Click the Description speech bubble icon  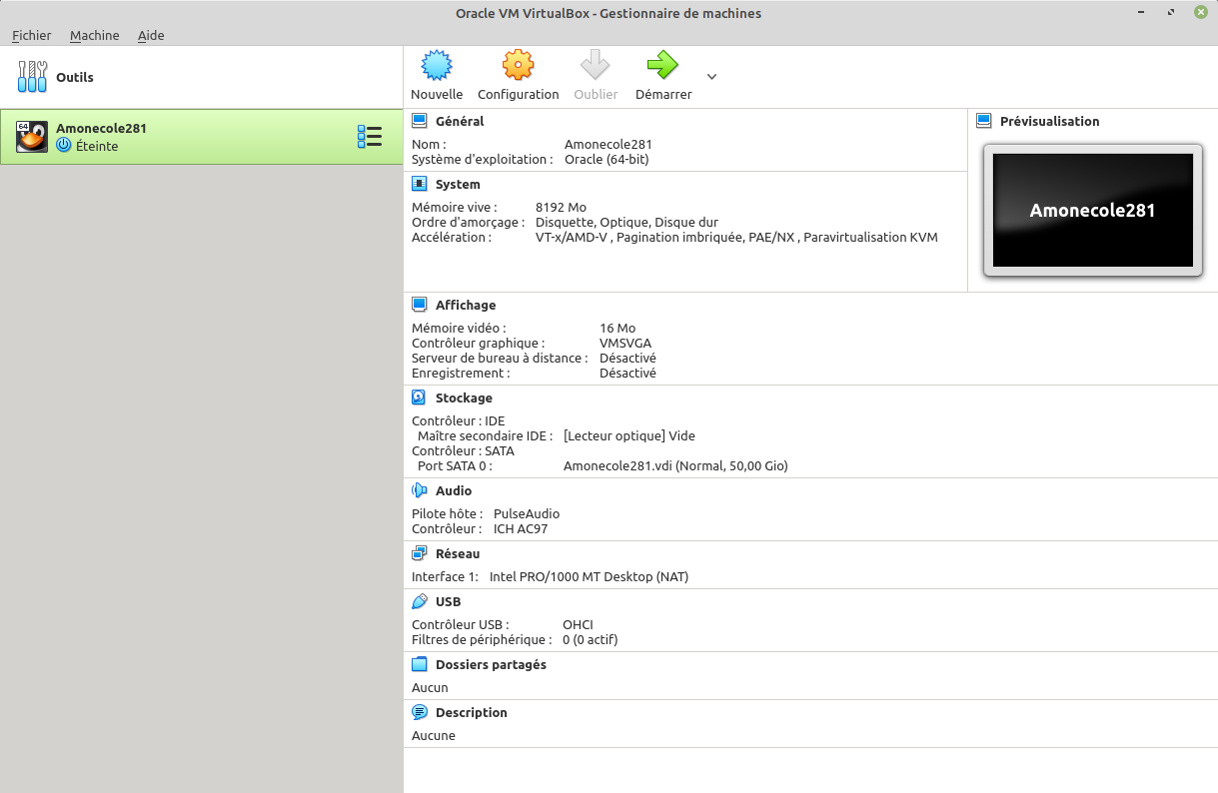420,713
